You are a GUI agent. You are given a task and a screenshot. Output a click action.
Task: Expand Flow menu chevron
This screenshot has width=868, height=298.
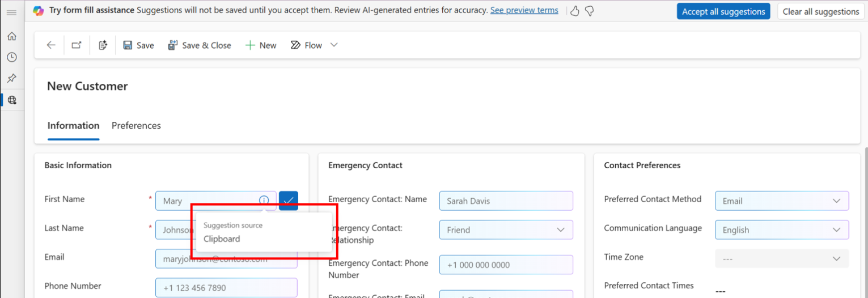tap(334, 45)
